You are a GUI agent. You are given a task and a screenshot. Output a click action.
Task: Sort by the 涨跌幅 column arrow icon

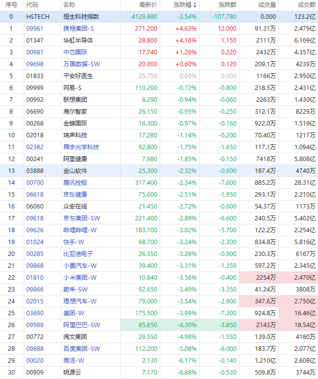coord(195,5)
